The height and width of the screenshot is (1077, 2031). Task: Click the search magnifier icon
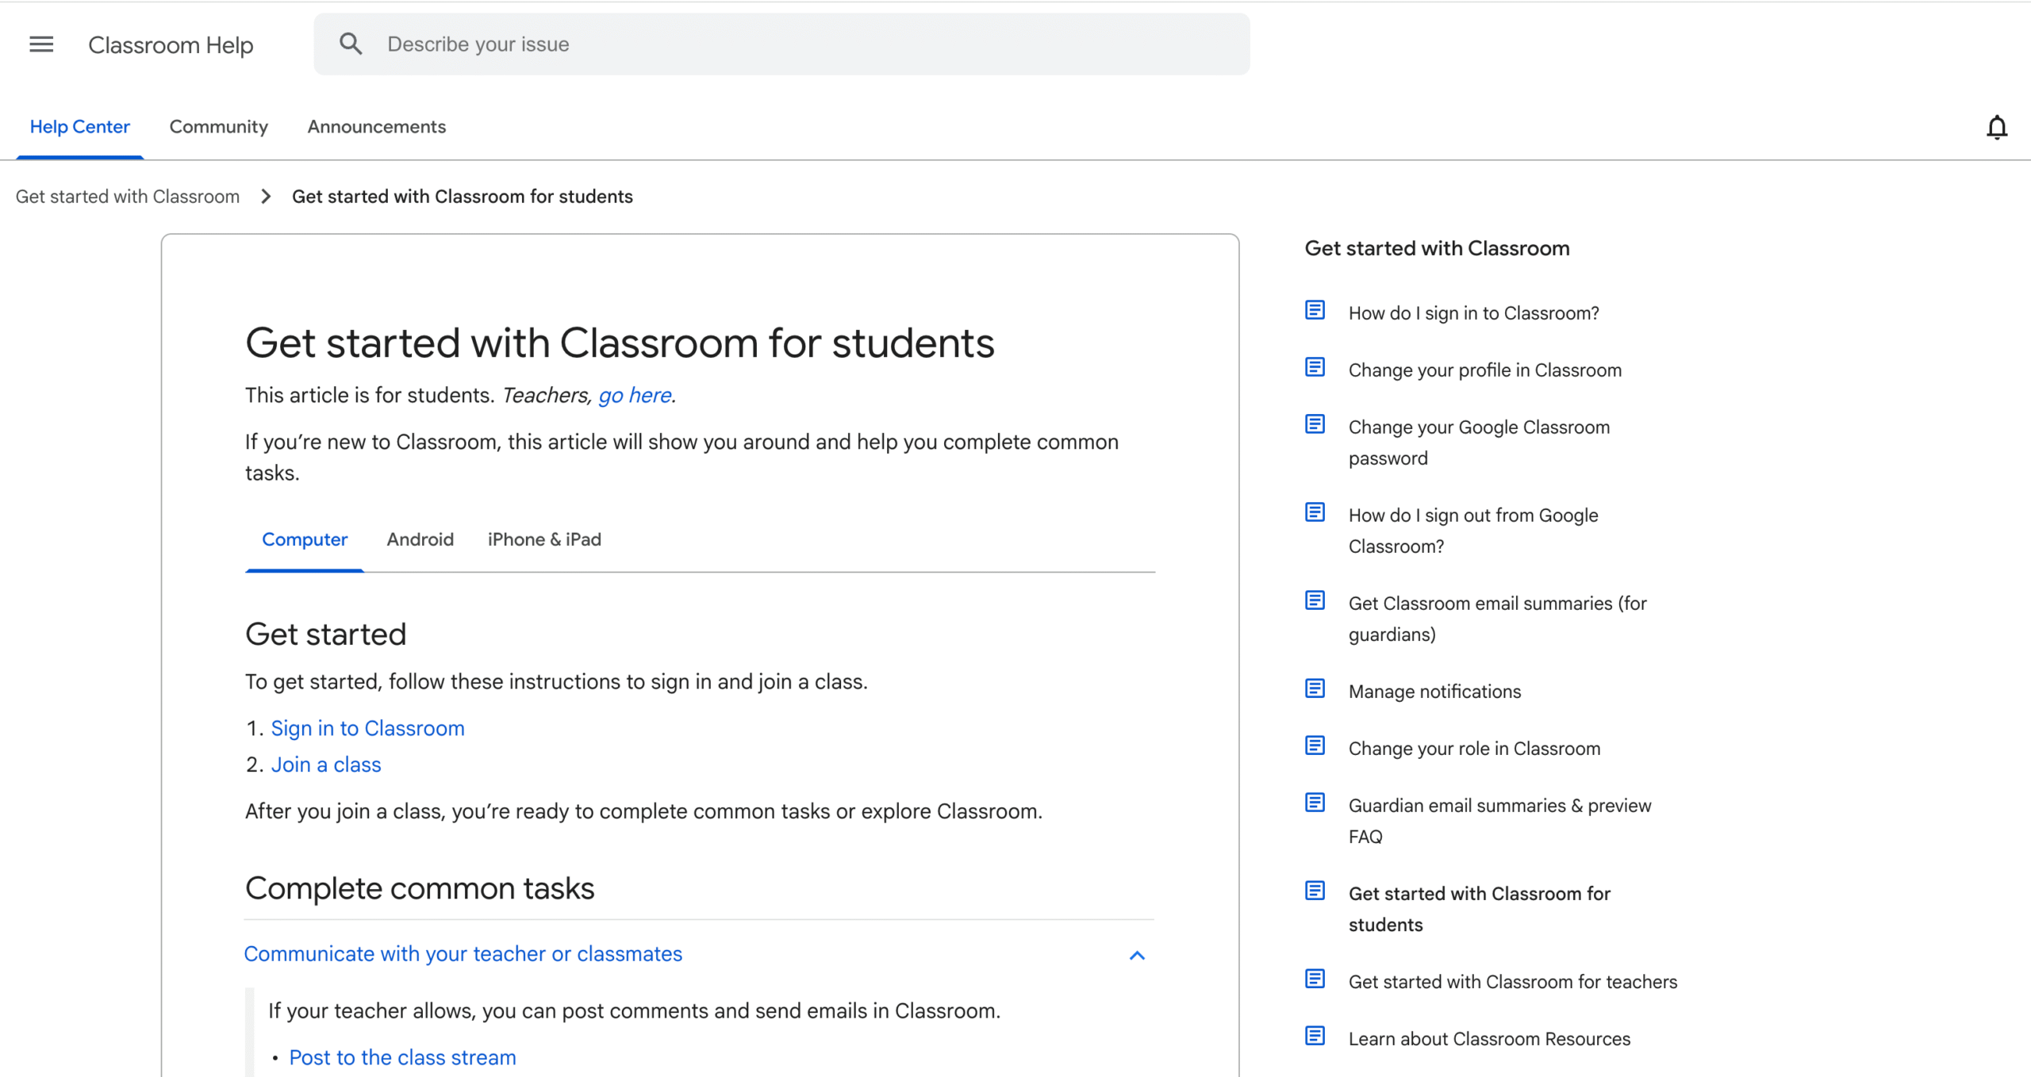(351, 44)
